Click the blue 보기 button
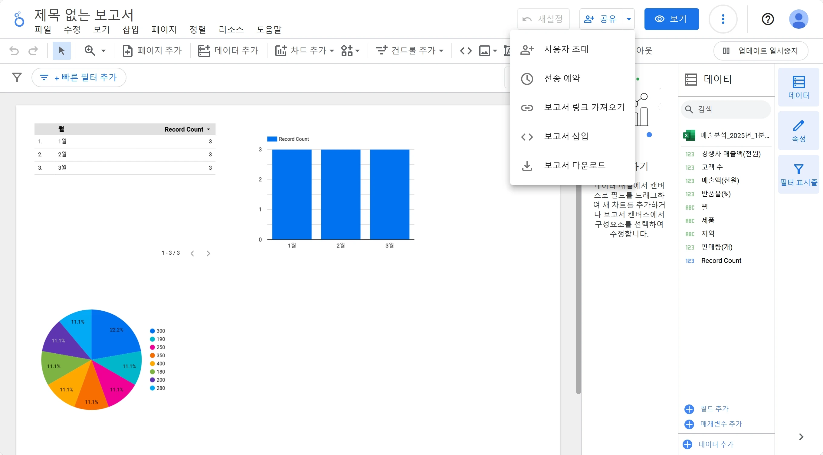 coord(671,19)
